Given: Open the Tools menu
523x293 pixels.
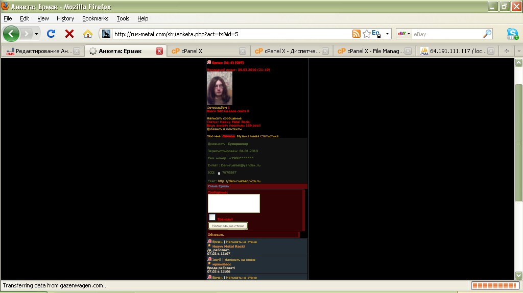Looking at the screenshot, I should tap(123, 18).
